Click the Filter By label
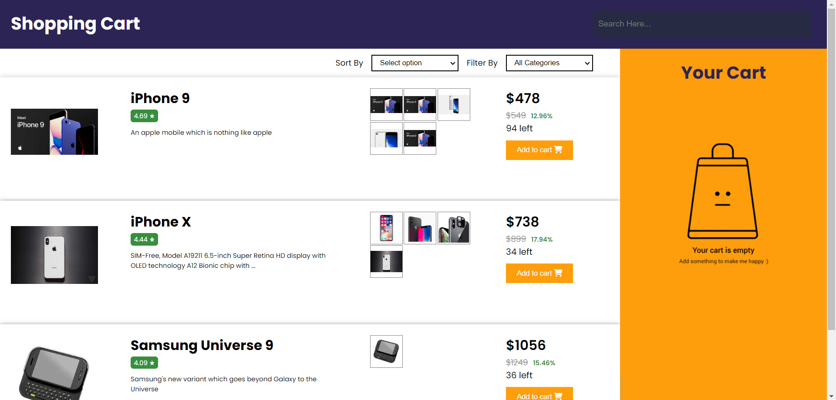 [x=482, y=63]
